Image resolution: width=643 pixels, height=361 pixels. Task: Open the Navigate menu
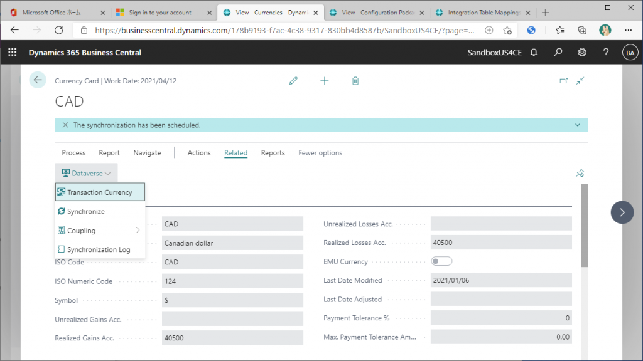pos(147,153)
